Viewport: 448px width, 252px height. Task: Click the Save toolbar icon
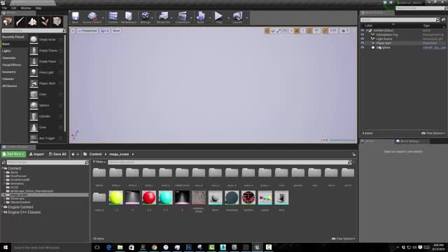point(75,17)
